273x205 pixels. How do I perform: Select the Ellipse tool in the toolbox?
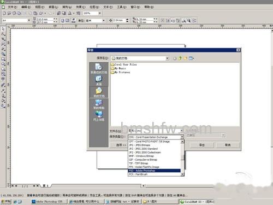[3, 64]
